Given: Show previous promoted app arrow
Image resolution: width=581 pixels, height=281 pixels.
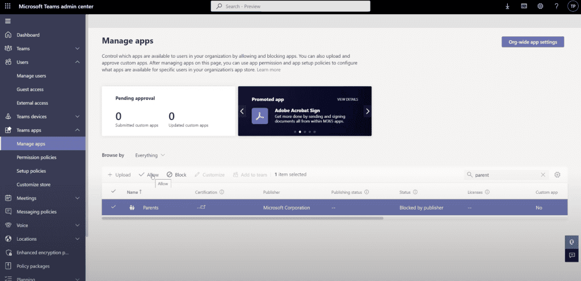Looking at the screenshot, I should (x=242, y=110).
